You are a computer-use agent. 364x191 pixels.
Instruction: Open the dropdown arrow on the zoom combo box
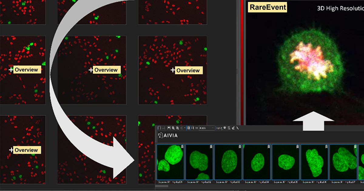213,128
